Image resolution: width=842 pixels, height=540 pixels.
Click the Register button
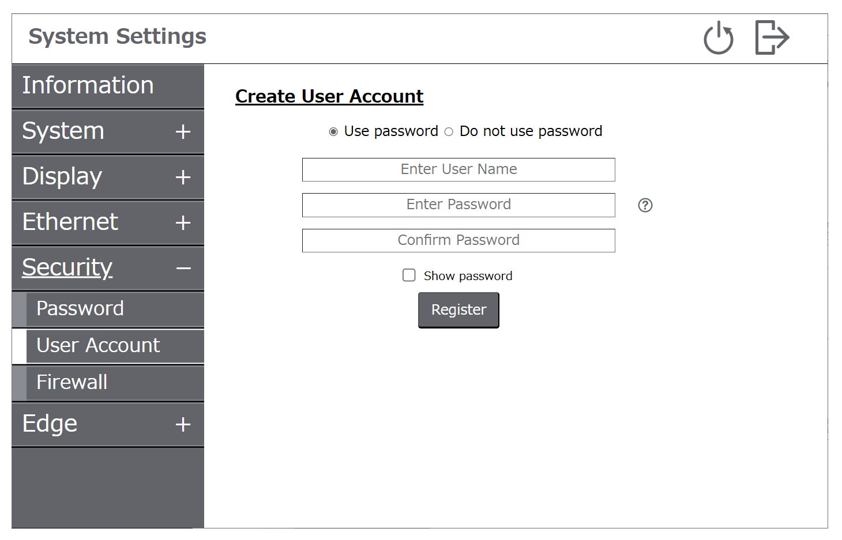(x=458, y=310)
